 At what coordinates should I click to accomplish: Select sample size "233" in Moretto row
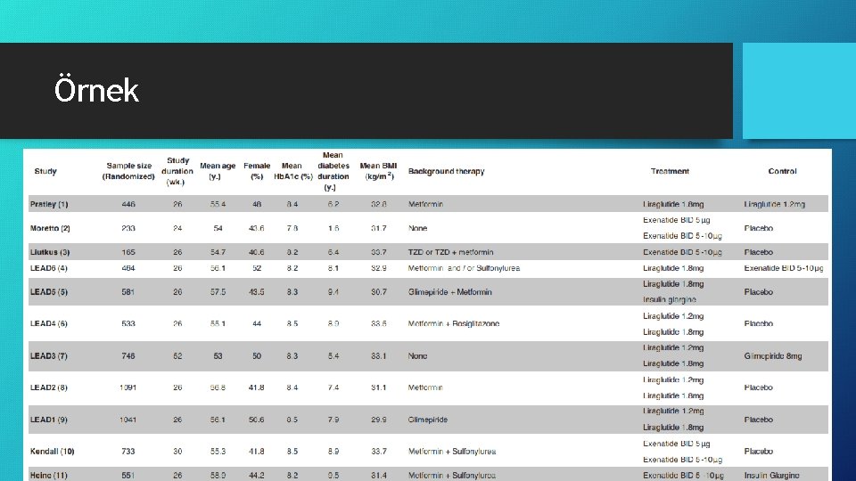pyautogui.click(x=128, y=229)
